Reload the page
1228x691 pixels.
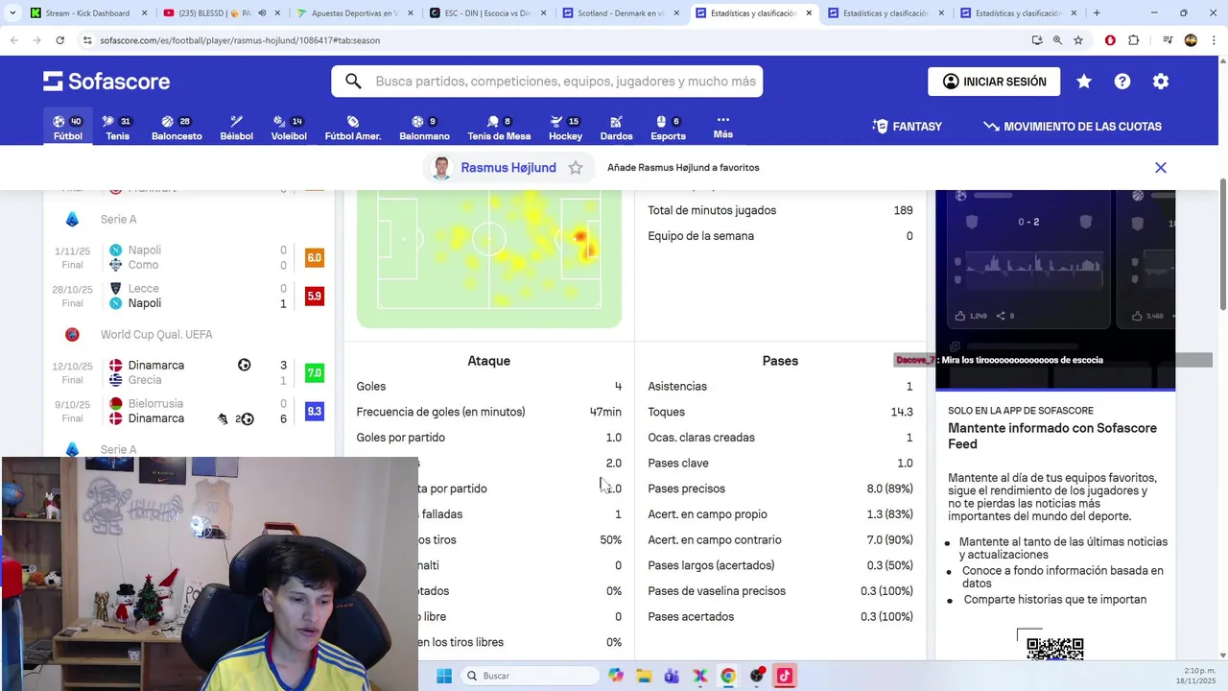coord(59,40)
